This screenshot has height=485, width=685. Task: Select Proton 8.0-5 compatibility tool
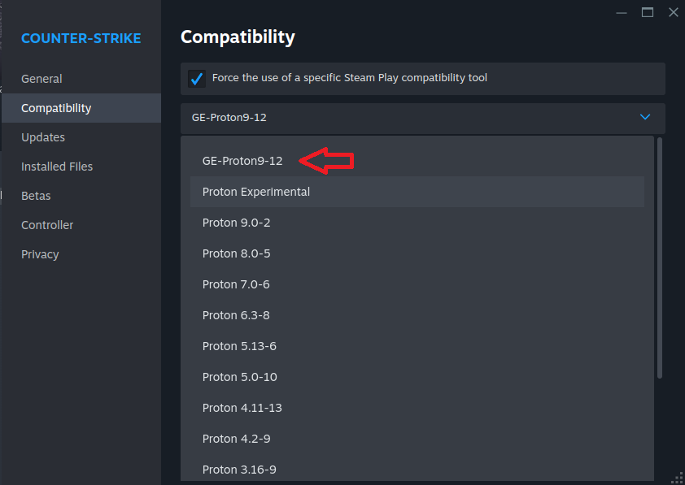click(236, 253)
